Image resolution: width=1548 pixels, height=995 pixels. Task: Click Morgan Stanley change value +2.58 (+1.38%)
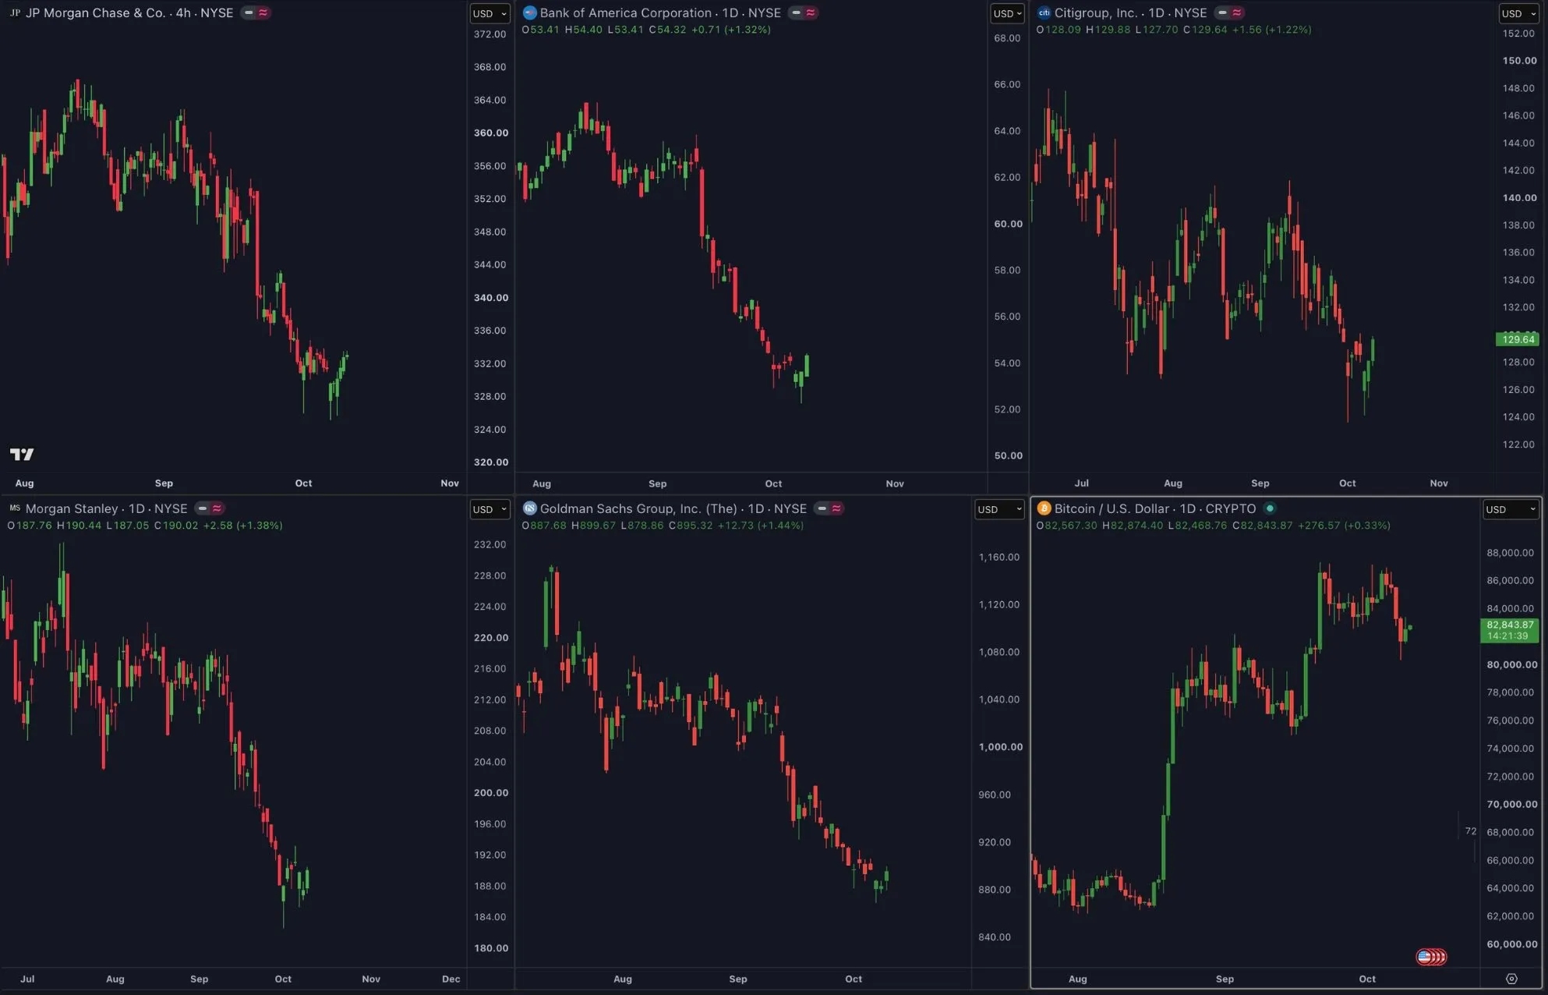coord(242,526)
